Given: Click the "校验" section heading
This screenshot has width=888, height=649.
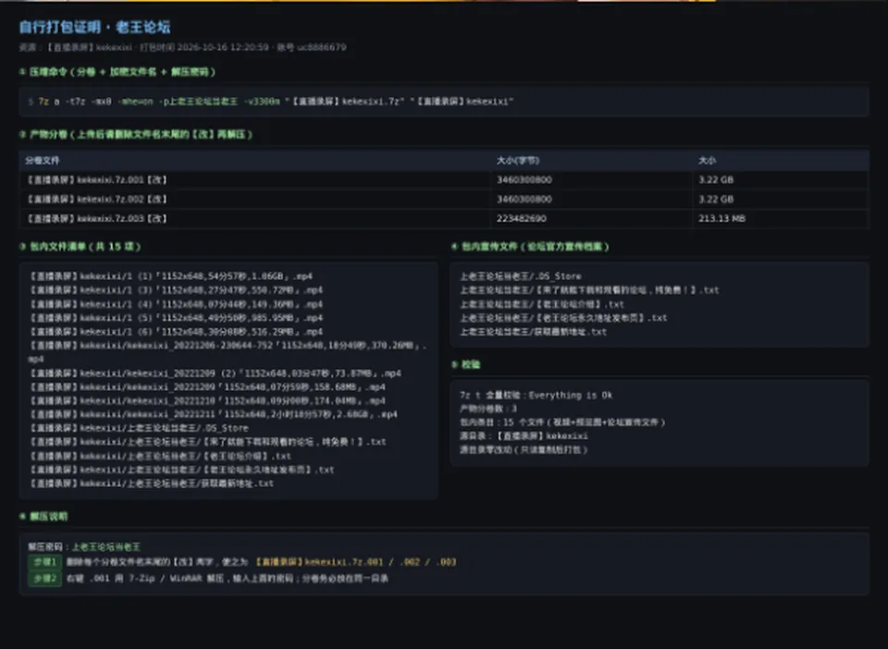Looking at the screenshot, I should click(465, 365).
